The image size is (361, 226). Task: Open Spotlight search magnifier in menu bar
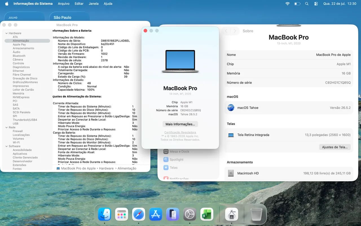[307, 4]
